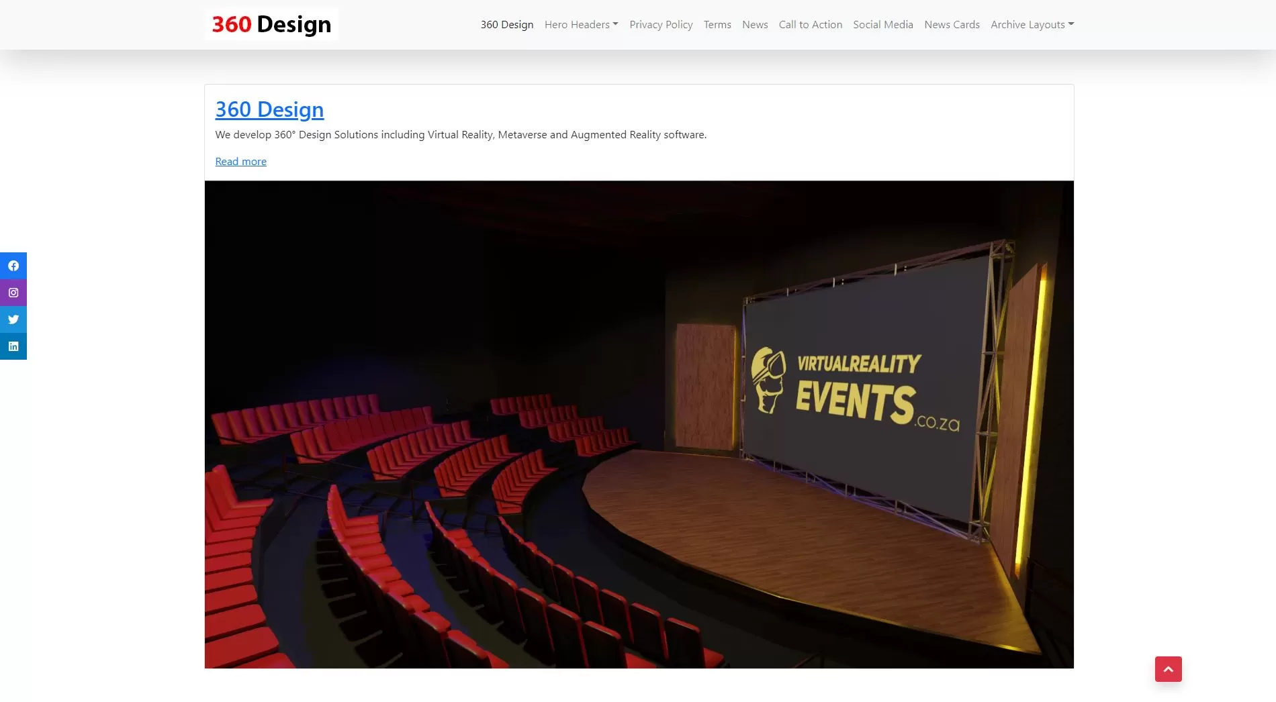Open the LinkedIn social sidebar icon
This screenshot has height=702, width=1276.
[13, 346]
